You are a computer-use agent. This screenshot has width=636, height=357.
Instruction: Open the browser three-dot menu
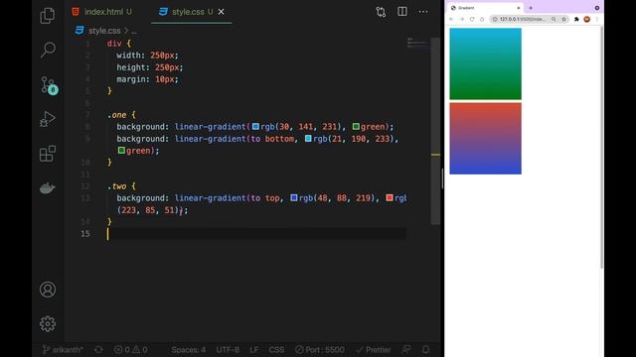point(596,19)
